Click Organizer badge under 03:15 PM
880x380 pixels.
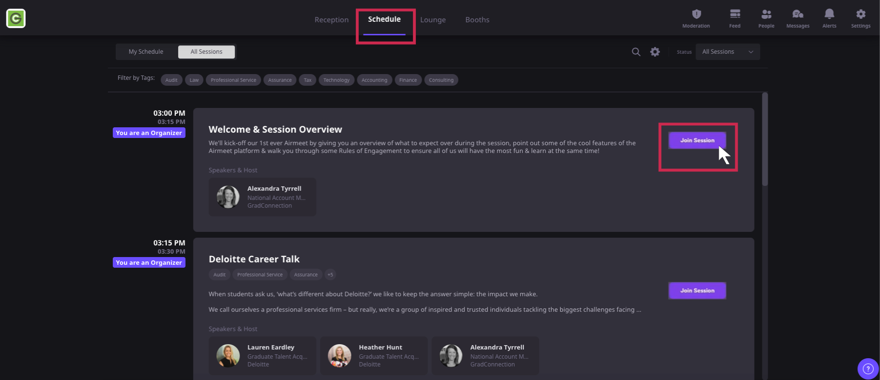(x=149, y=262)
